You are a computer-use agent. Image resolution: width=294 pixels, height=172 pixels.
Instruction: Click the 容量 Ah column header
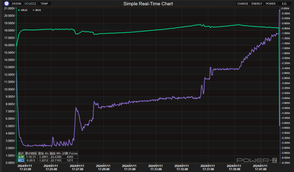pyautogui.click(x=43, y=153)
